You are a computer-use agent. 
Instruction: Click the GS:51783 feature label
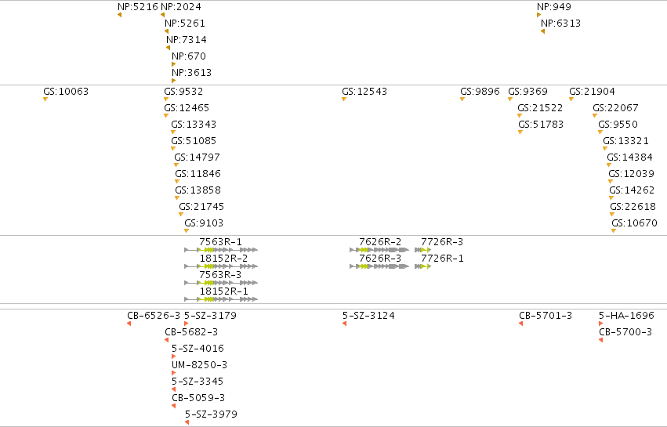(541, 125)
